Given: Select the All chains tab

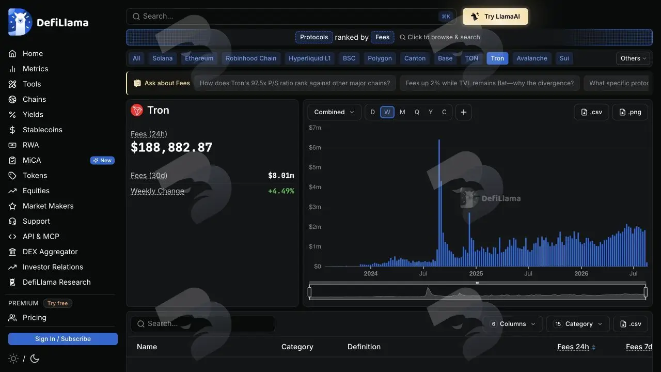Looking at the screenshot, I should 136,58.
